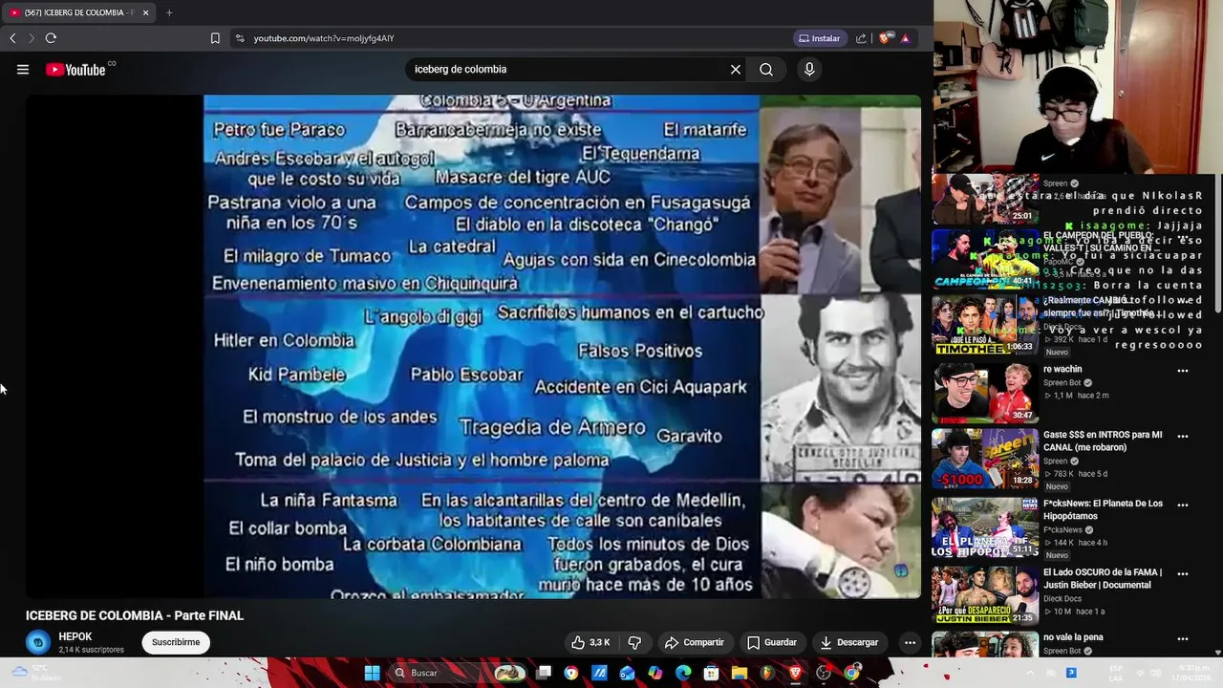Close the ICEBERG DE COLOMBIA tab
This screenshot has width=1223, height=688.
tap(145, 12)
